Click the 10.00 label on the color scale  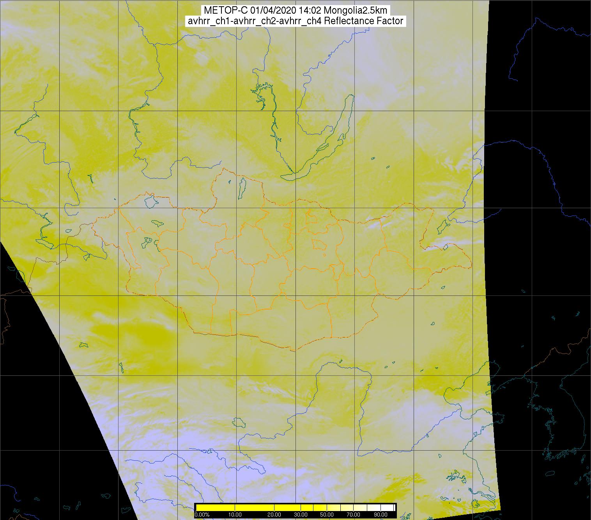pos(235,515)
